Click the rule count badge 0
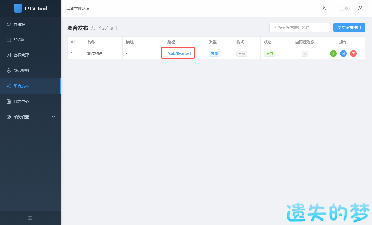Viewport: 372px width, 225px height. point(305,54)
